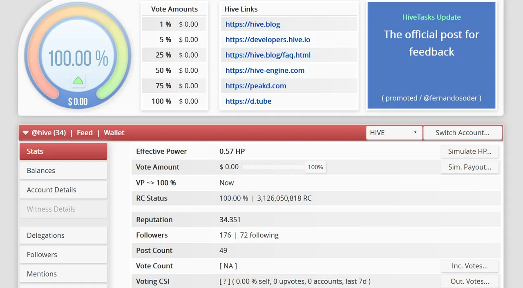This screenshot has height=288, width=523.
Task: Click the Post Count value 49
Action: coord(224,250)
